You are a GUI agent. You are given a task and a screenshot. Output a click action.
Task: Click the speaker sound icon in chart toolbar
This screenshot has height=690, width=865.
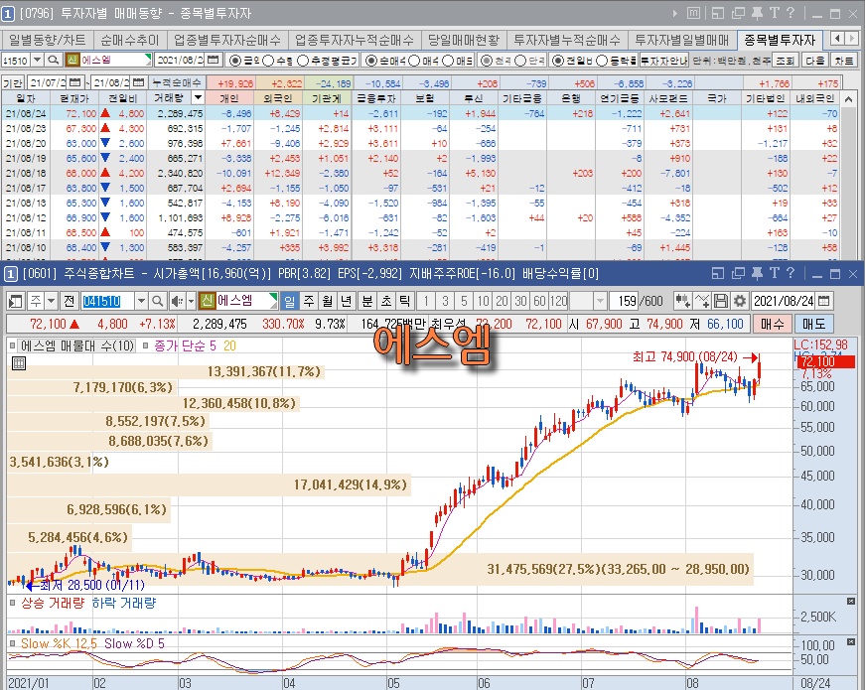click(x=177, y=301)
